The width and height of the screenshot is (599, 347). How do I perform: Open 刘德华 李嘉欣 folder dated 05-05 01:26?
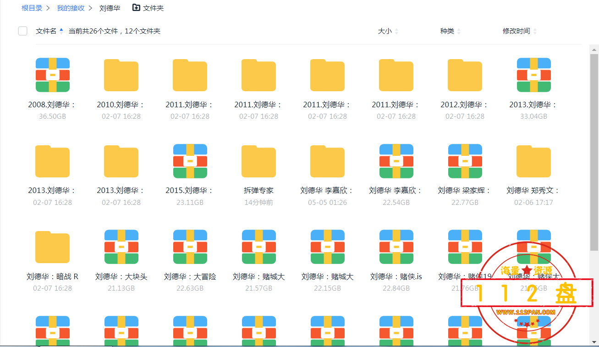tap(327, 161)
